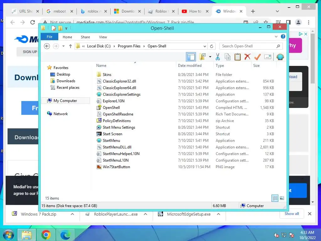
Task: Open Microsoft Edge from the taskbar
Action: pos(65,235)
